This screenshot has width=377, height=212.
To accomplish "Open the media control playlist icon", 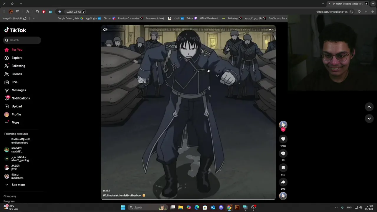I will (17, 12).
